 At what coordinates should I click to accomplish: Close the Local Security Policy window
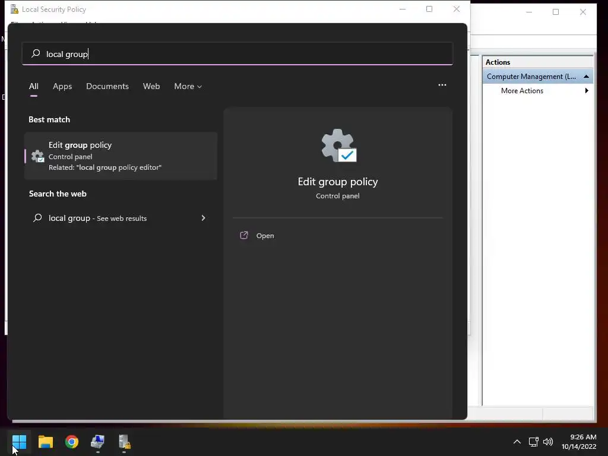[x=457, y=9]
